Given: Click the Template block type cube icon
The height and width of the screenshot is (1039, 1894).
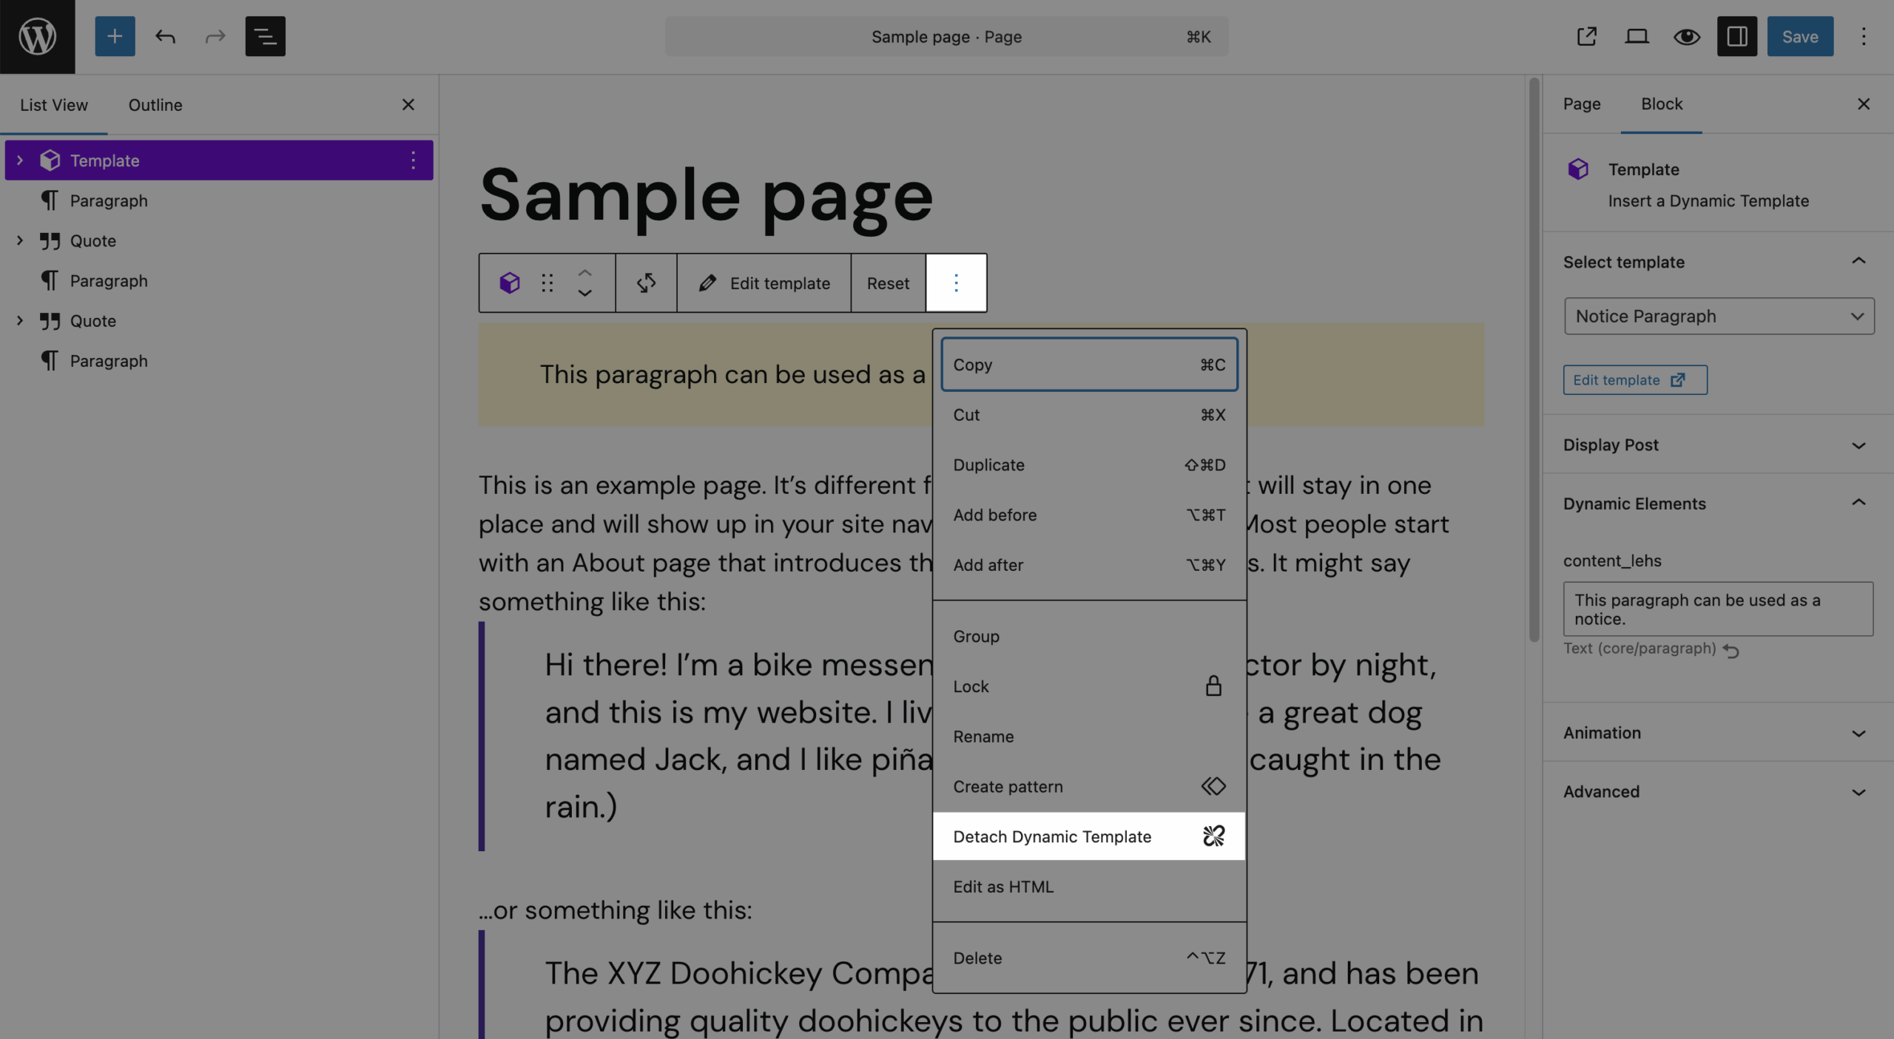Looking at the screenshot, I should pyautogui.click(x=509, y=283).
